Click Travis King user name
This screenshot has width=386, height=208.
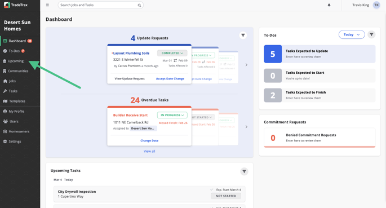pos(361,5)
